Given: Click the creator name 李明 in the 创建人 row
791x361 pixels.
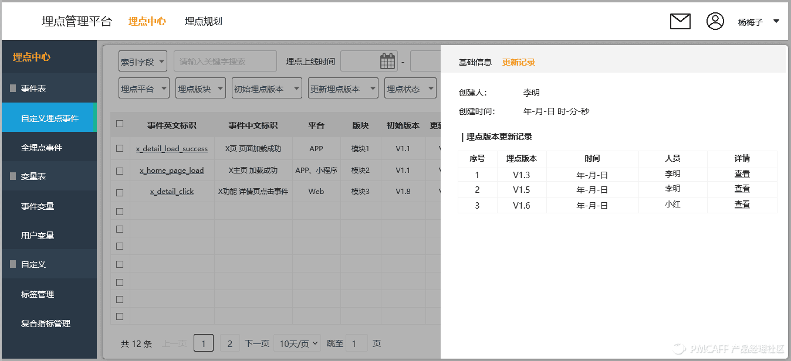Looking at the screenshot, I should 532,93.
